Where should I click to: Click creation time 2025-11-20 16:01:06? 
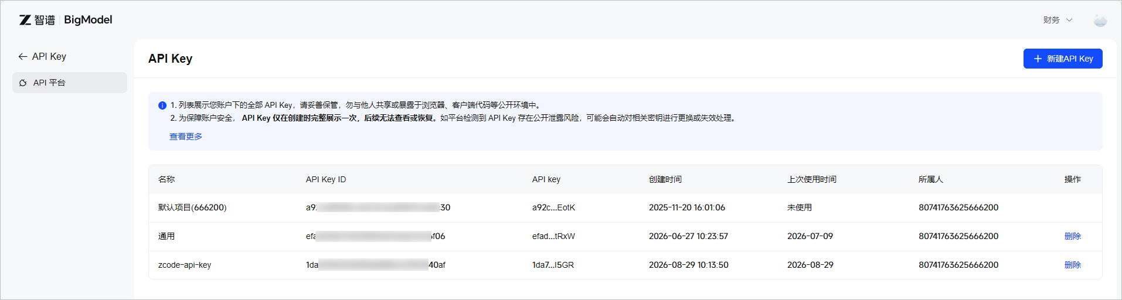tap(687, 207)
